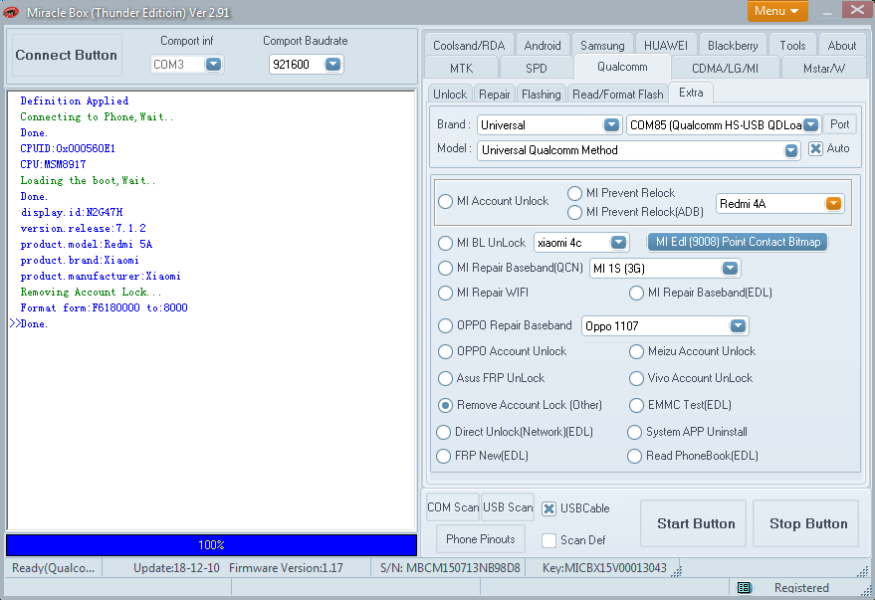Screen dimensions: 875x600
Task: Expand the Brand Universal dropdown
Action: pos(611,125)
